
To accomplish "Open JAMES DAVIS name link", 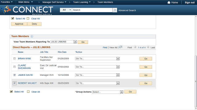I will point(25,75).
